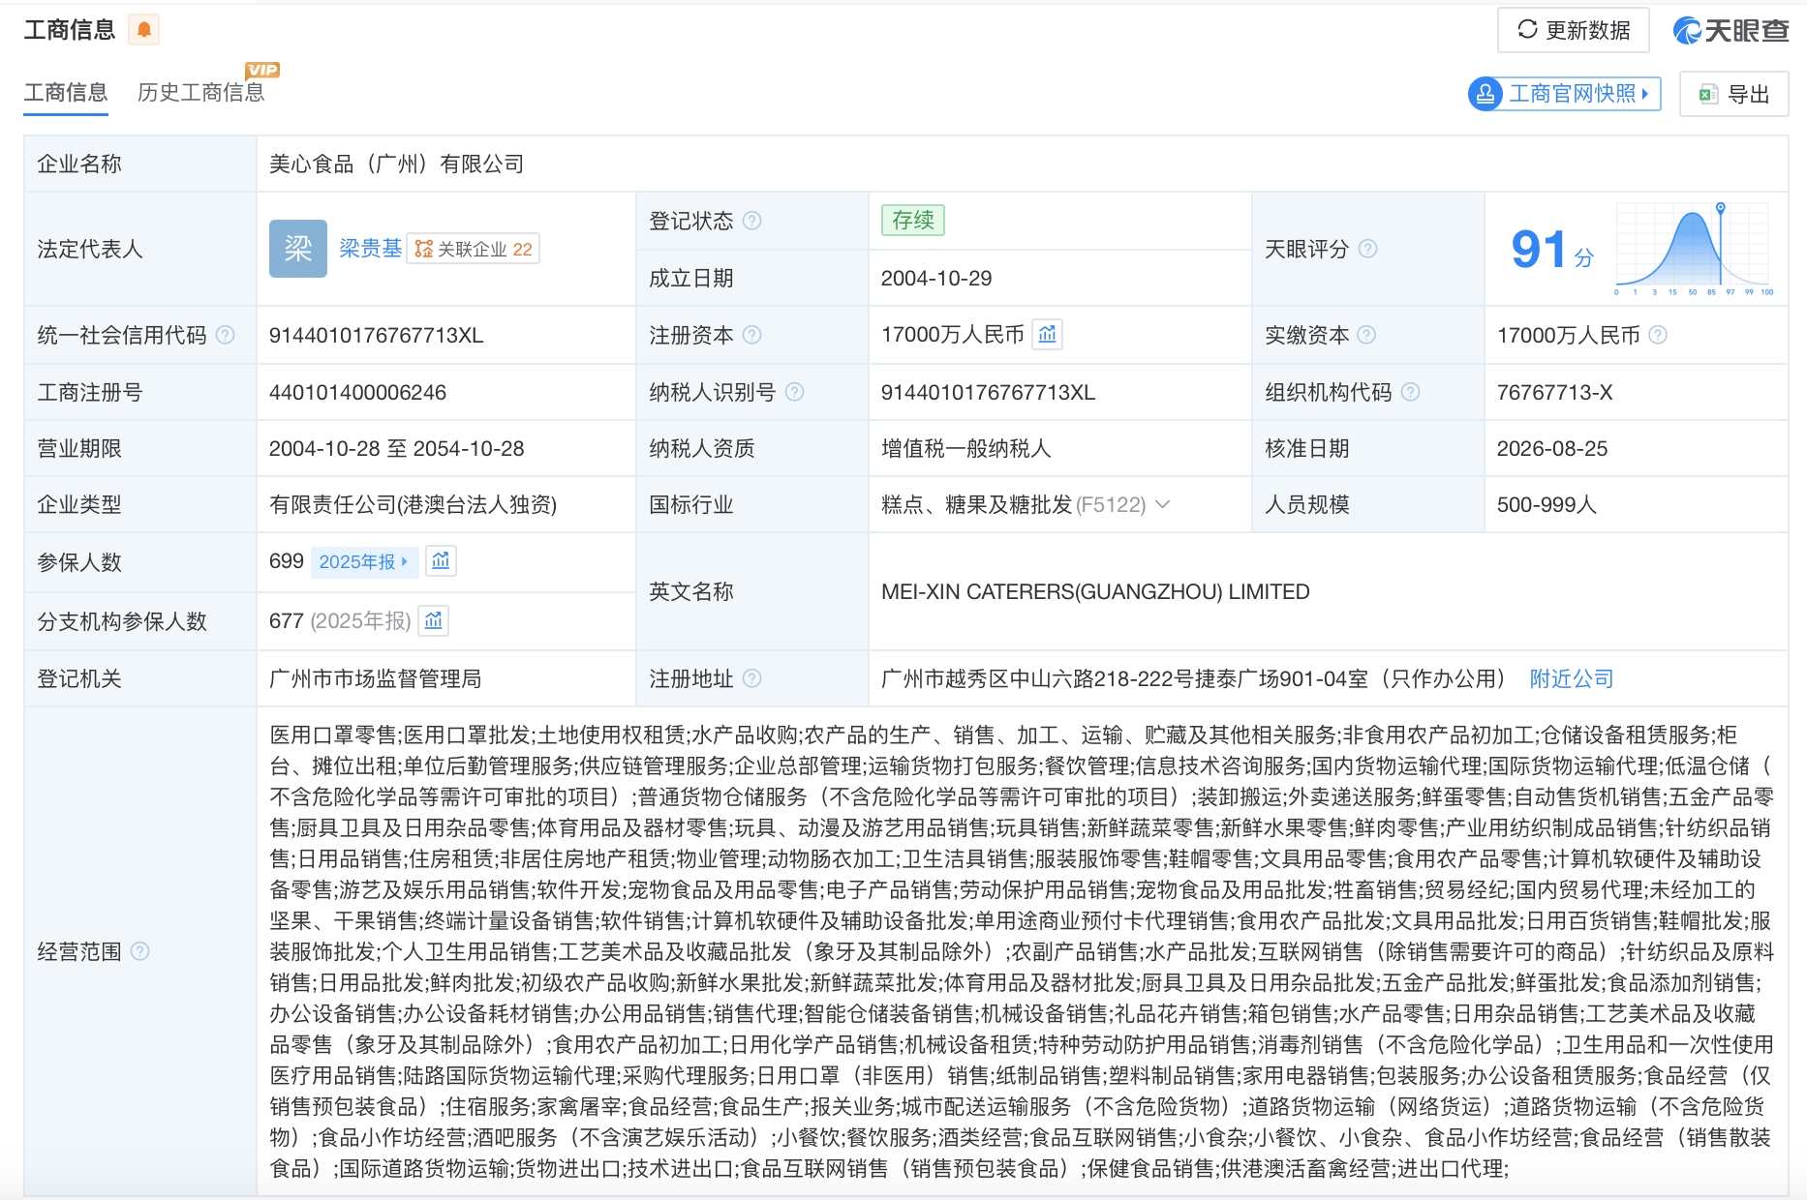
Task: Click help icon next to 组织机构代码
Action: [1410, 392]
